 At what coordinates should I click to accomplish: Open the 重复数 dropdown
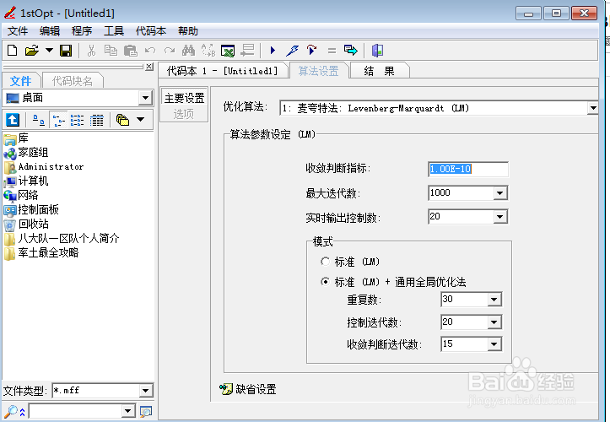tap(494, 300)
